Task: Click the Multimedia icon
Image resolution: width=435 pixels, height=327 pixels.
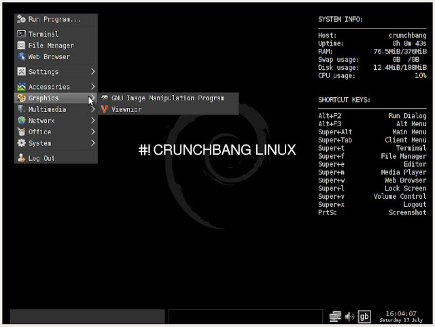Action: [21, 109]
